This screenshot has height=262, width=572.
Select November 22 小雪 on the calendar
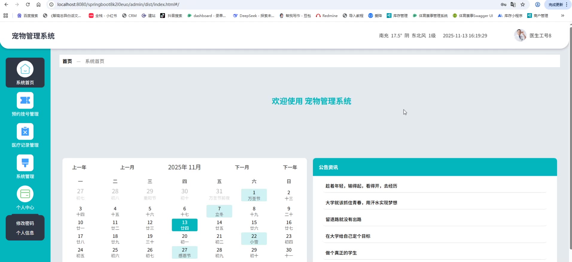point(254,239)
